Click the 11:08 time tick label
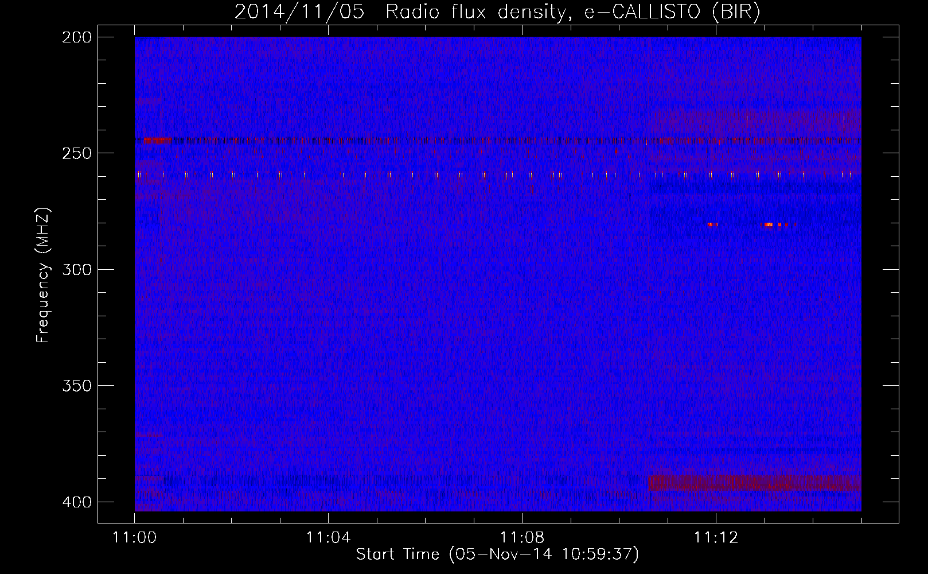Viewport: 928px width, 574px height. [x=522, y=538]
